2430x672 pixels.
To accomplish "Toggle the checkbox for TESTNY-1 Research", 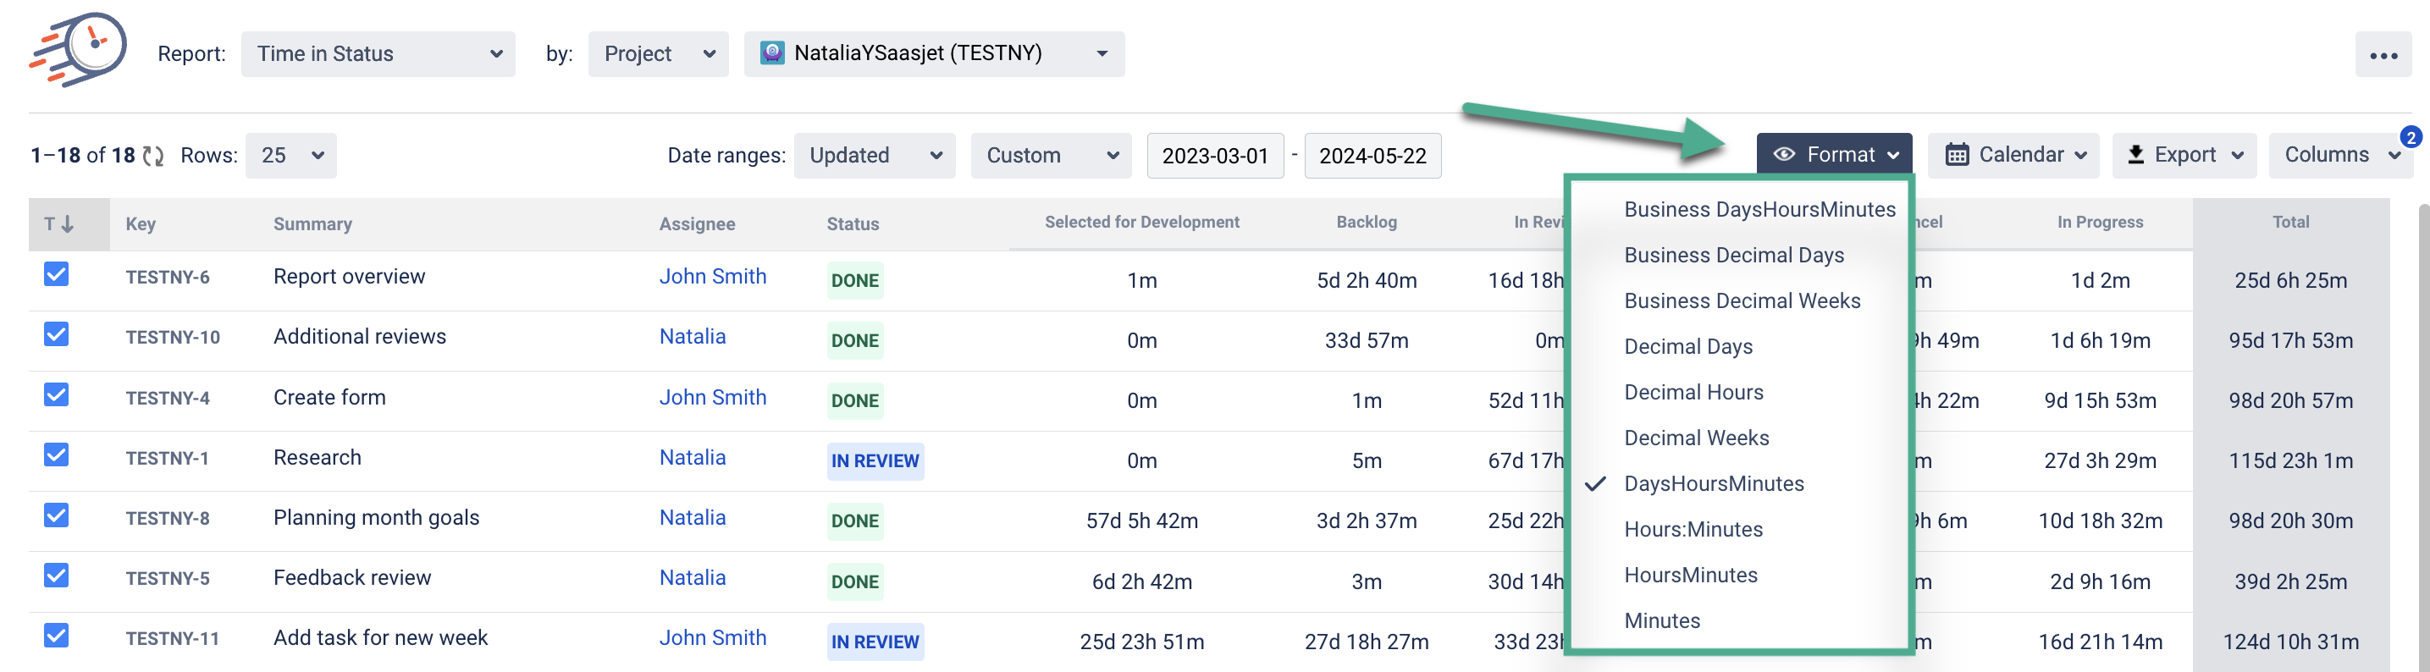I will click(x=57, y=455).
